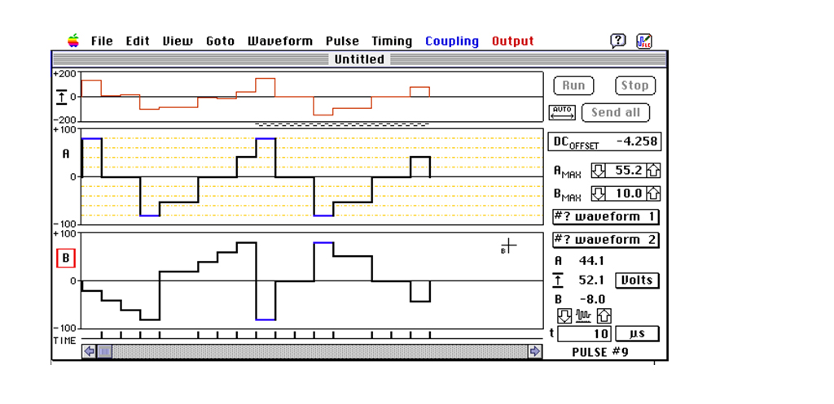
Task: Select the A channel label
Action: point(66,154)
